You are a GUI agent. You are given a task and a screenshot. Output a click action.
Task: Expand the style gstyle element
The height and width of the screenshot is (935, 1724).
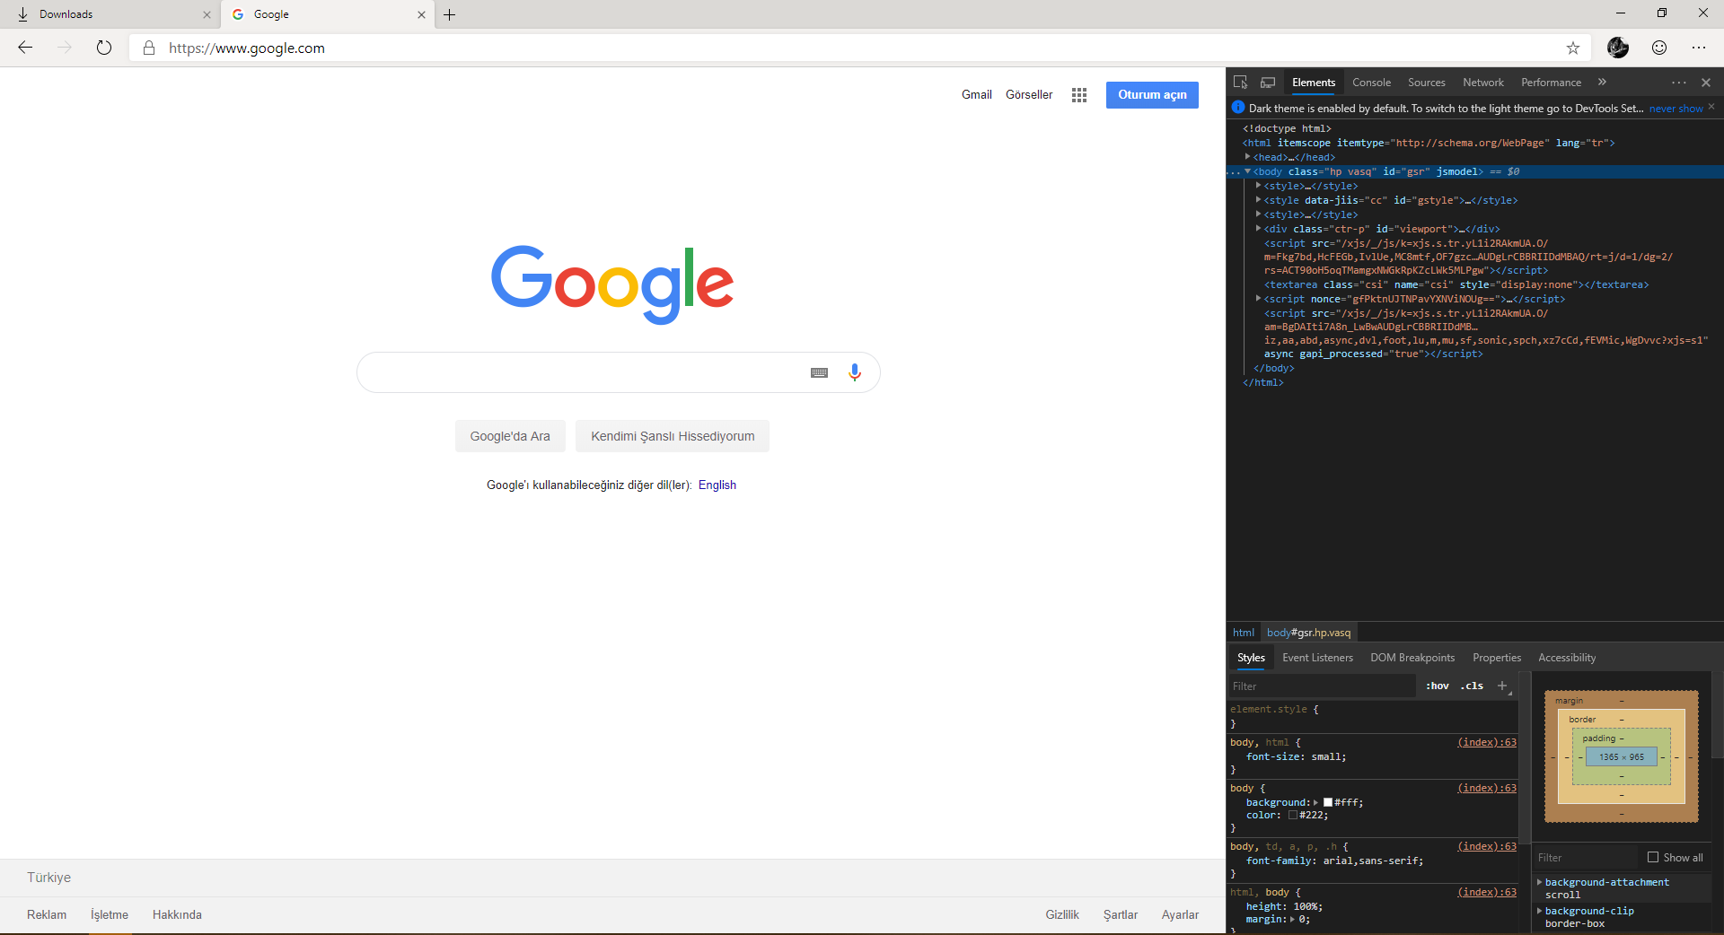(x=1258, y=200)
